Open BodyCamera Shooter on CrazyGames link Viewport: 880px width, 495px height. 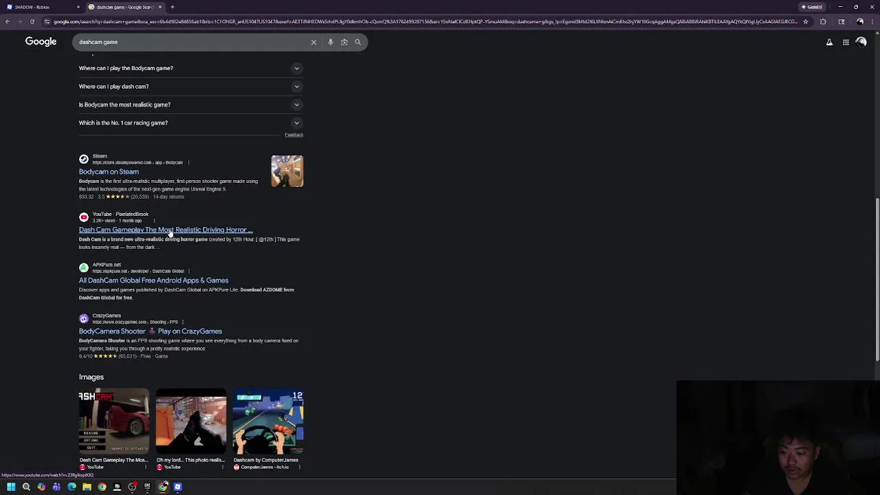point(151,331)
